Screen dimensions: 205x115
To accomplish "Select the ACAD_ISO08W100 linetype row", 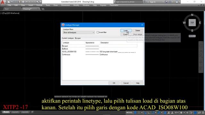I will tap(100, 52).
